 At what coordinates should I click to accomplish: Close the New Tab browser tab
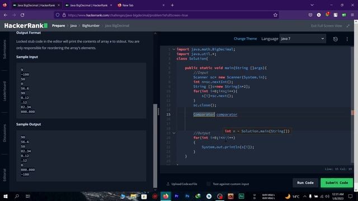pos(163,5)
